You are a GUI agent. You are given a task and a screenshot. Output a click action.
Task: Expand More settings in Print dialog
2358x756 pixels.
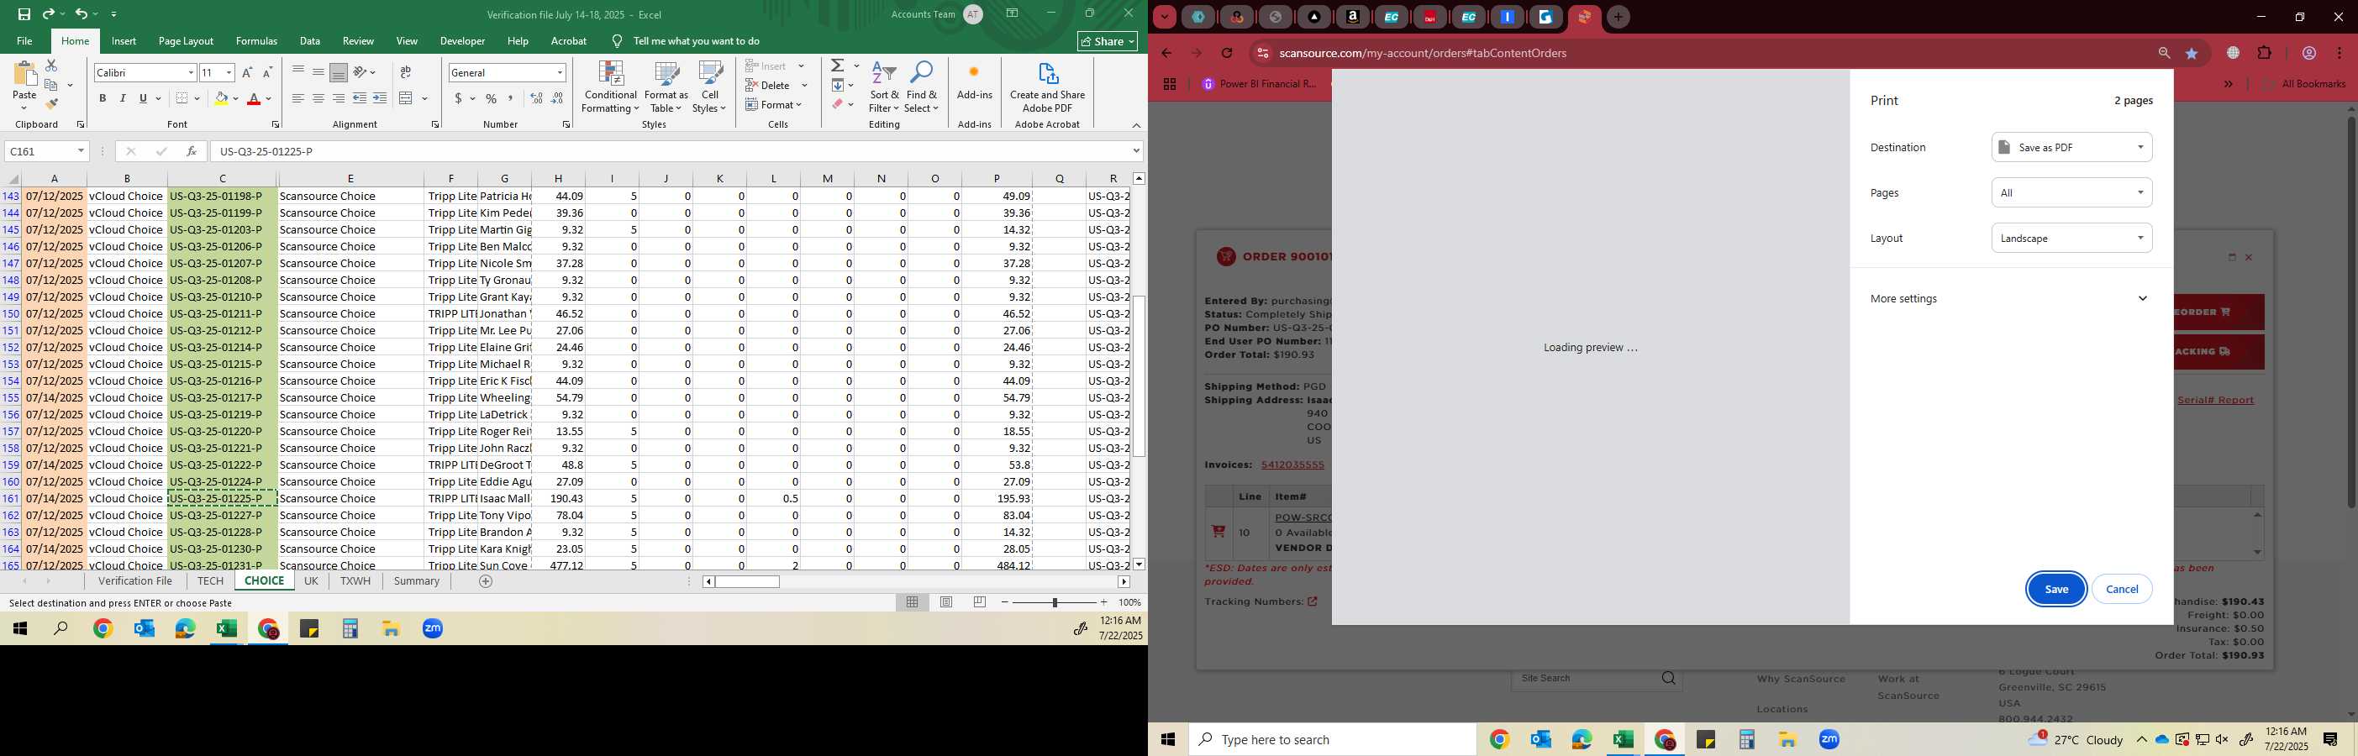pos(2009,298)
